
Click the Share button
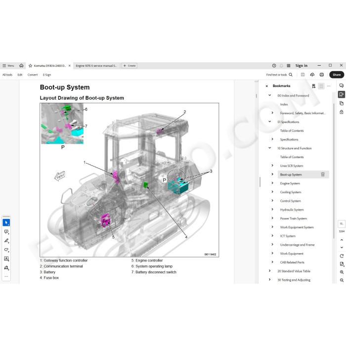[337, 75]
